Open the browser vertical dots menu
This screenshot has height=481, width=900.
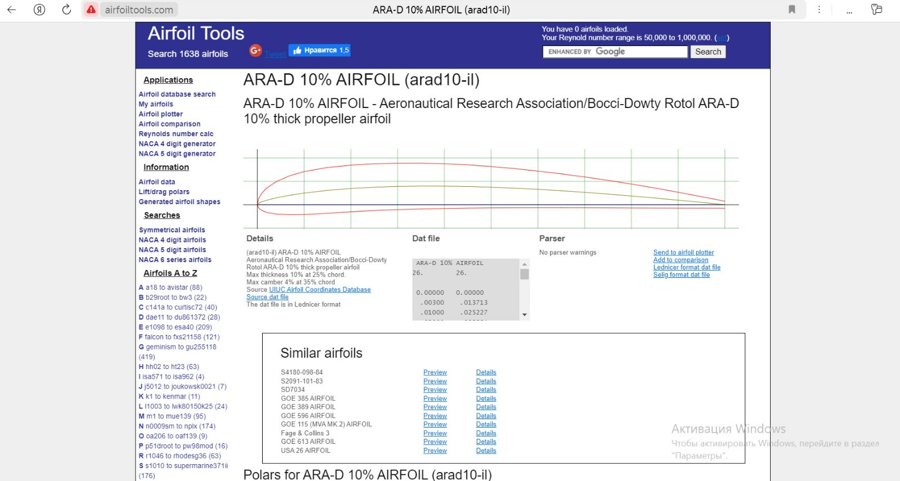pos(819,10)
